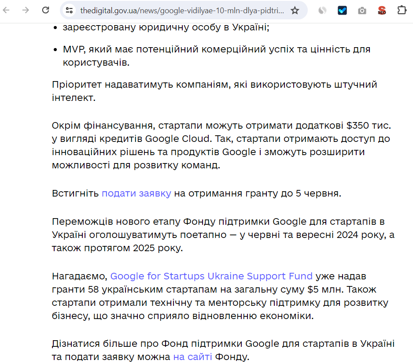Open the Extensions puzzle-piece icon
This screenshot has width=413, height=364.
402,10
